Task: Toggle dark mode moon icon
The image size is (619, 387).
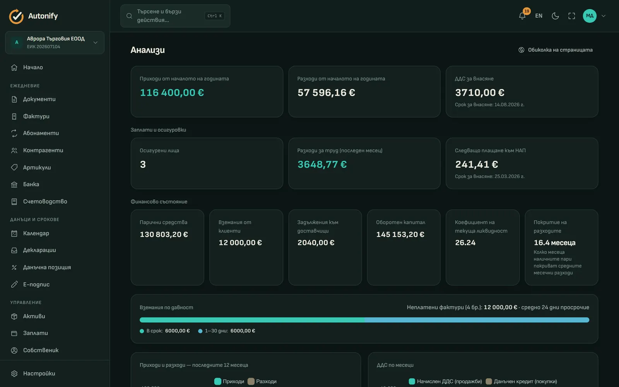Action: click(x=555, y=16)
